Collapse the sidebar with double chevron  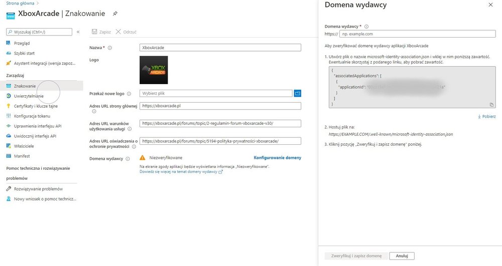coord(78,32)
